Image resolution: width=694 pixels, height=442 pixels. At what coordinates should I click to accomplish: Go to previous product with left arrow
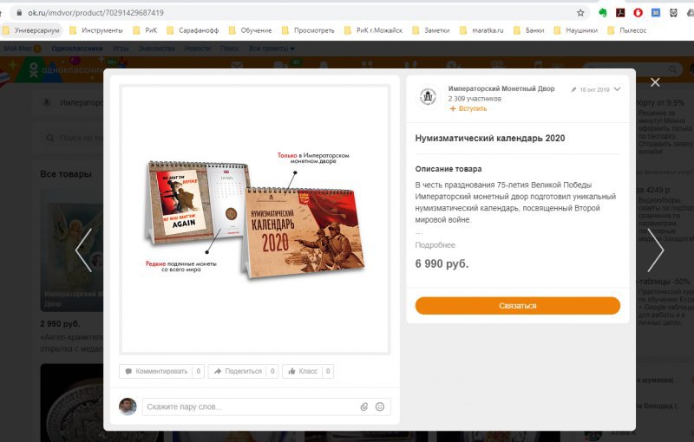83,250
